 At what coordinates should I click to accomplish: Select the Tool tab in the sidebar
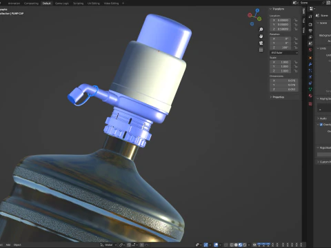click(x=303, y=21)
